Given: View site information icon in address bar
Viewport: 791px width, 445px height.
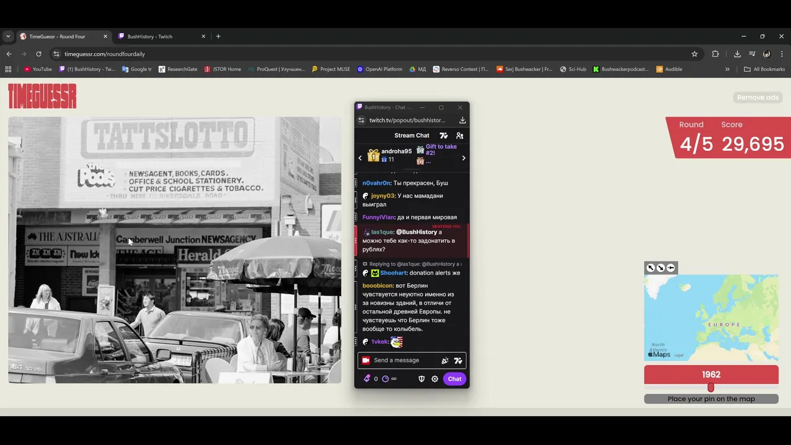Looking at the screenshot, I should click(x=56, y=54).
